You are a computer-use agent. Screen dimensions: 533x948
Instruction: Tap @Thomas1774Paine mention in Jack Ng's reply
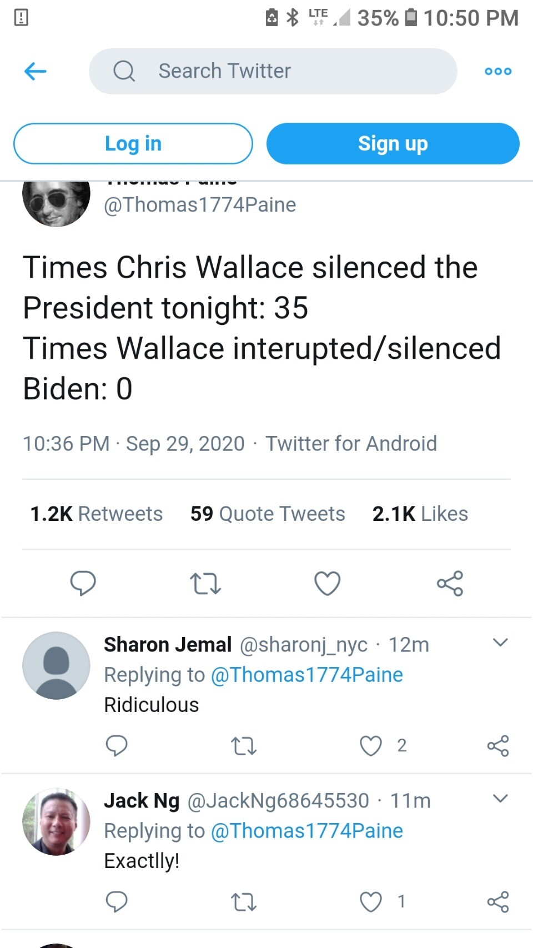pos(307,831)
